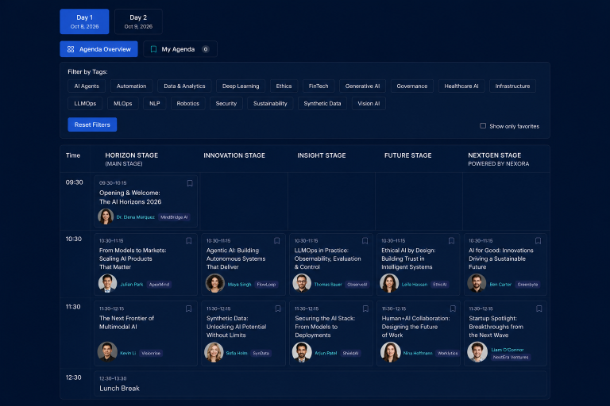Open Sofia Holm speaker photo
Image resolution: width=610 pixels, height=406 pixels.
(x=214, y=352)
